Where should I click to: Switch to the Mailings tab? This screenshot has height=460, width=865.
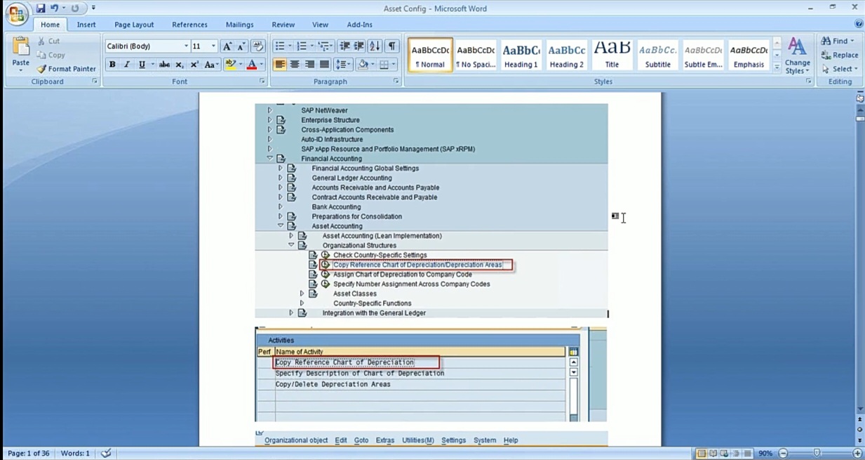(x=240, y=25)
